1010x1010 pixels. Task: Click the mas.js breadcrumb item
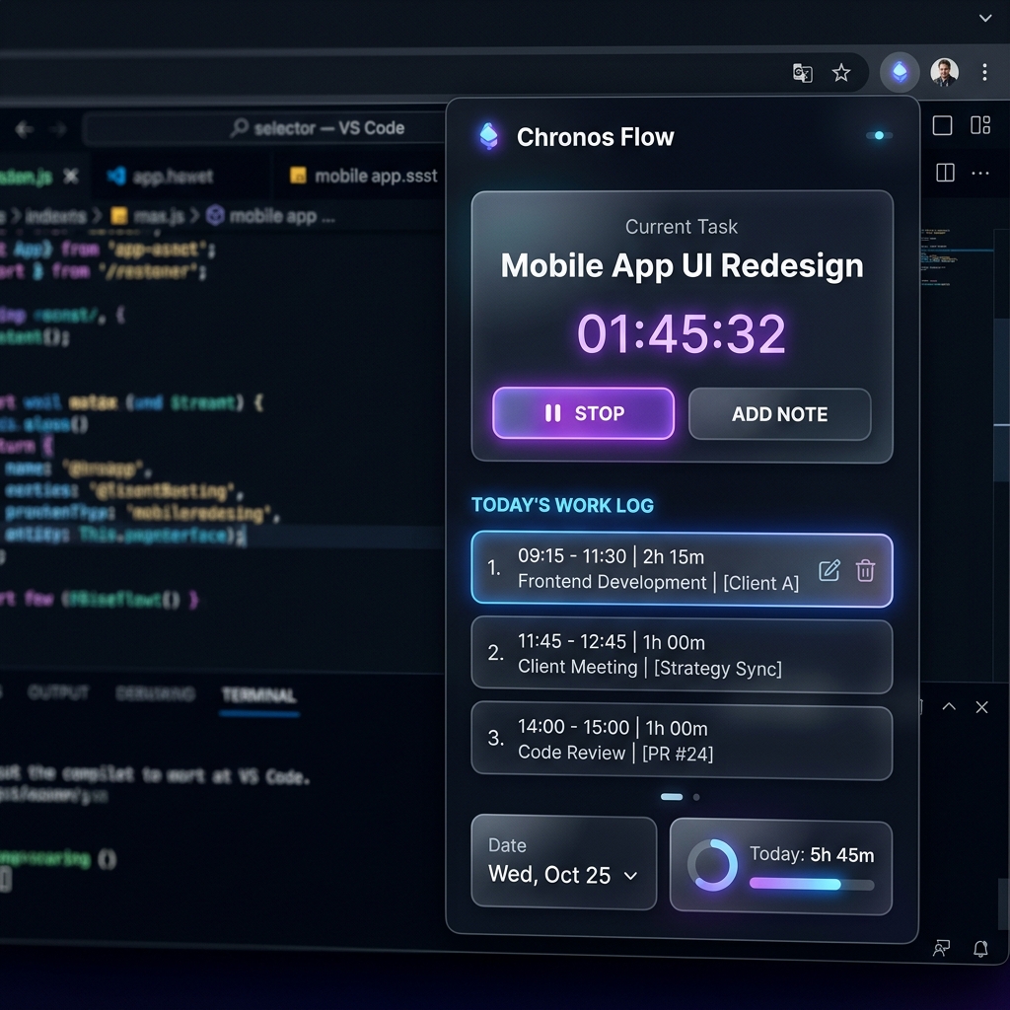click(148, 216)
